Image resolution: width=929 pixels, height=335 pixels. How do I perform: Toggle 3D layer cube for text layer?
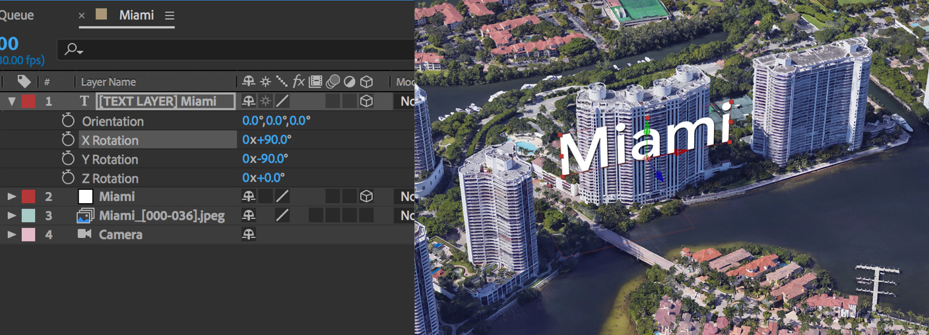point(366,101)
